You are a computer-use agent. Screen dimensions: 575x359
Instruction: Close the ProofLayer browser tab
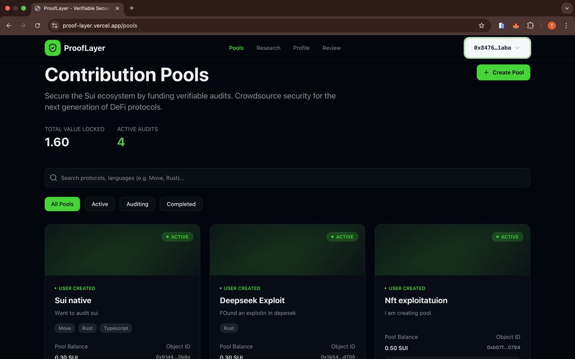(x=117, y=8)
